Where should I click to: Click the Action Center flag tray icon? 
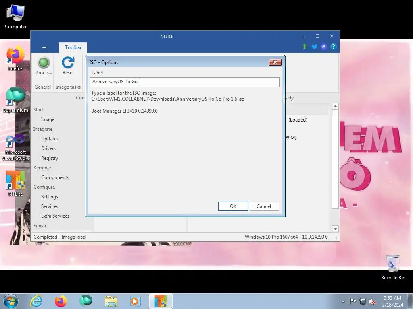pyautogui.click(x=353, y=301)
